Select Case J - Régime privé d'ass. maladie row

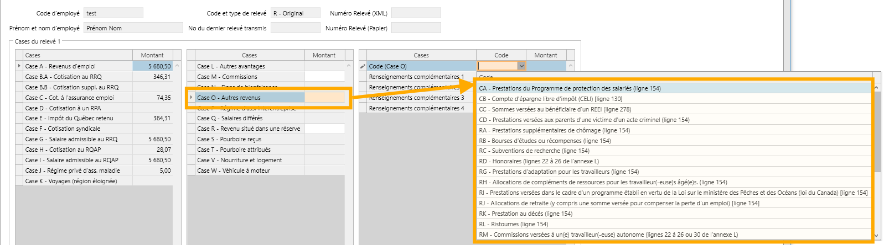[x=94, y=171]
